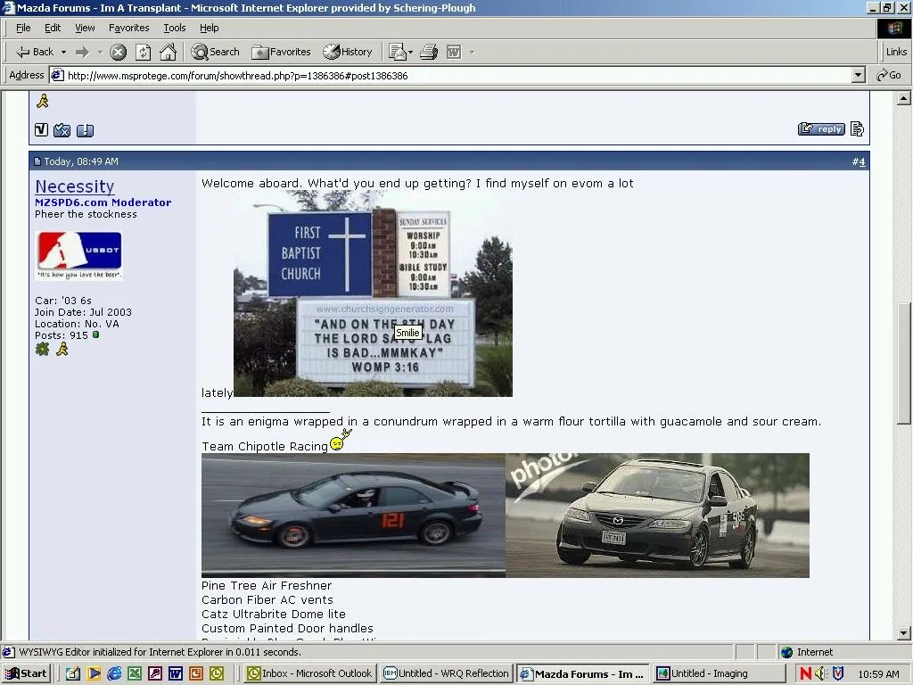
Task: Open the Search panel in toolbar
Action: pyautogui.click(x=216, y=52)
